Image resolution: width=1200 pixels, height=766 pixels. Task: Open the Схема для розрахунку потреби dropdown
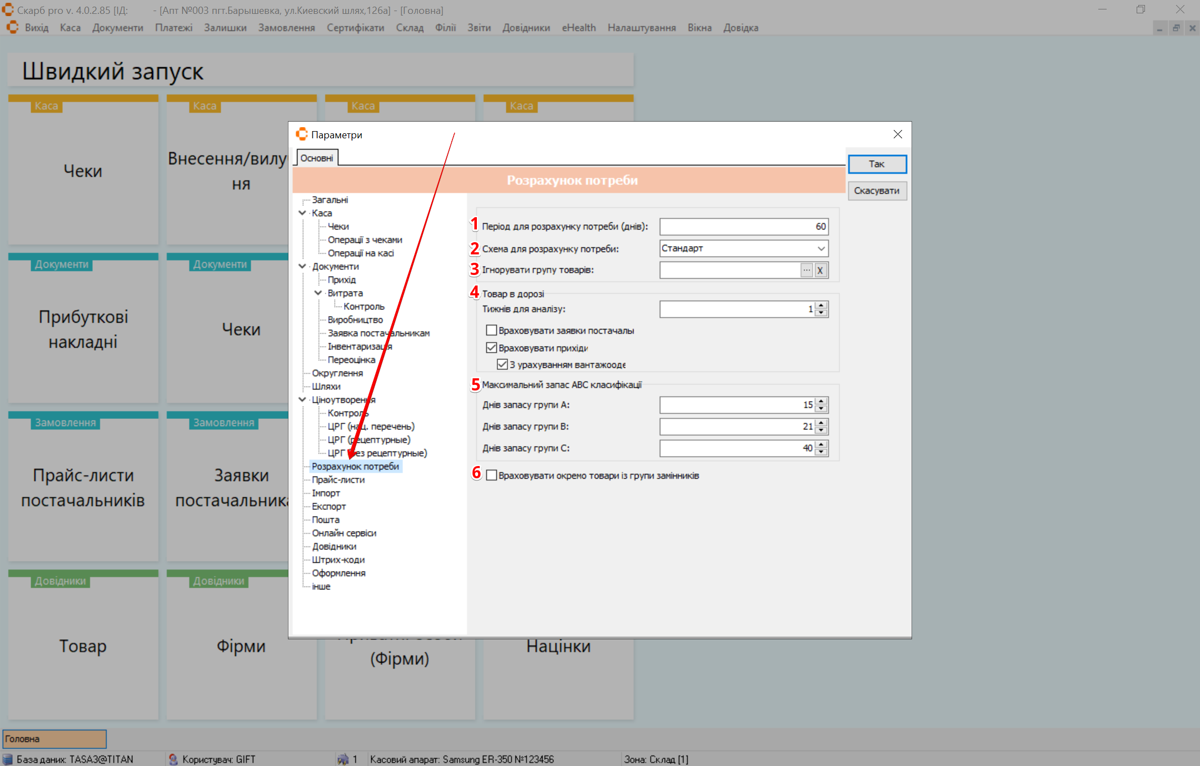click(x=820, y=248)
